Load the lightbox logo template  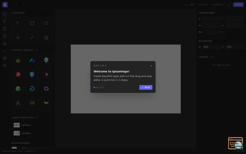coord(32,125)
